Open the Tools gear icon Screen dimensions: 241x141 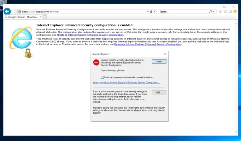[230, 11]
